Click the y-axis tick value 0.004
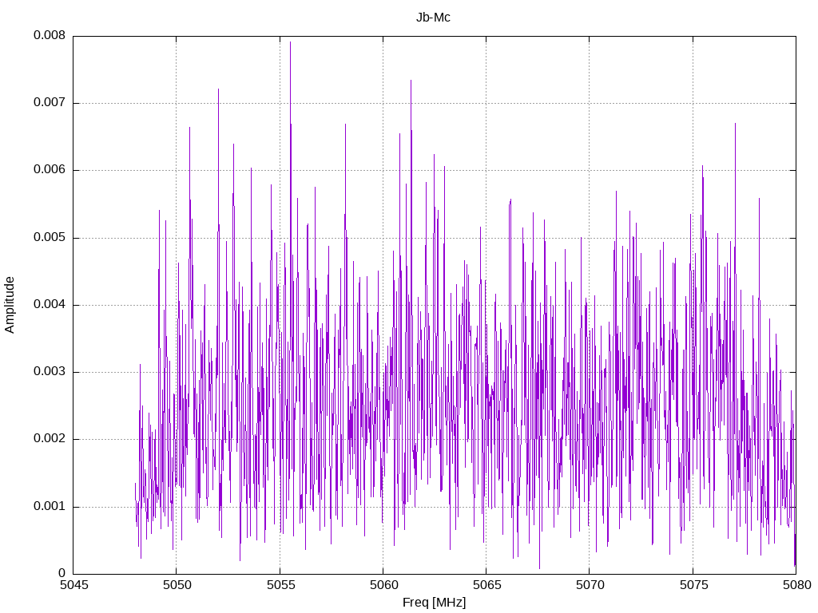The height and width of the screenshot is (613, 818). 50,304
